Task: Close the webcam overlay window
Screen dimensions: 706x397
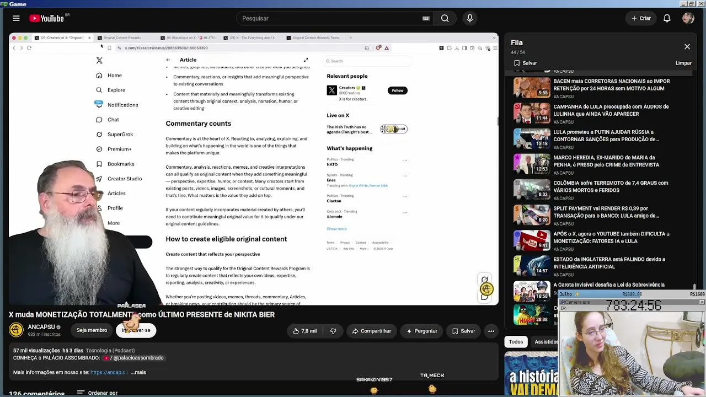Action: (x=702, y=302)
